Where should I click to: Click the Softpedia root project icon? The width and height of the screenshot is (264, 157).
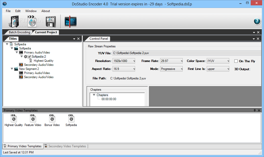pos(11,44)
